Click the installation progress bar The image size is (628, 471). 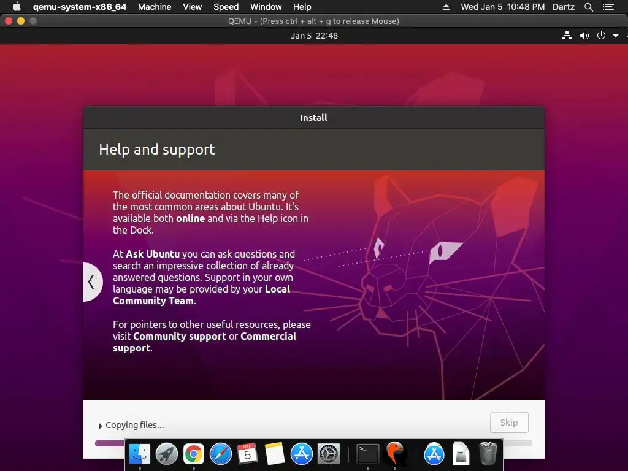coord(313,443)
